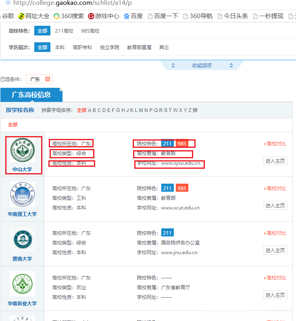Filter by 985高校
Screen dimensions: 296x321
(x=90, y=31)
